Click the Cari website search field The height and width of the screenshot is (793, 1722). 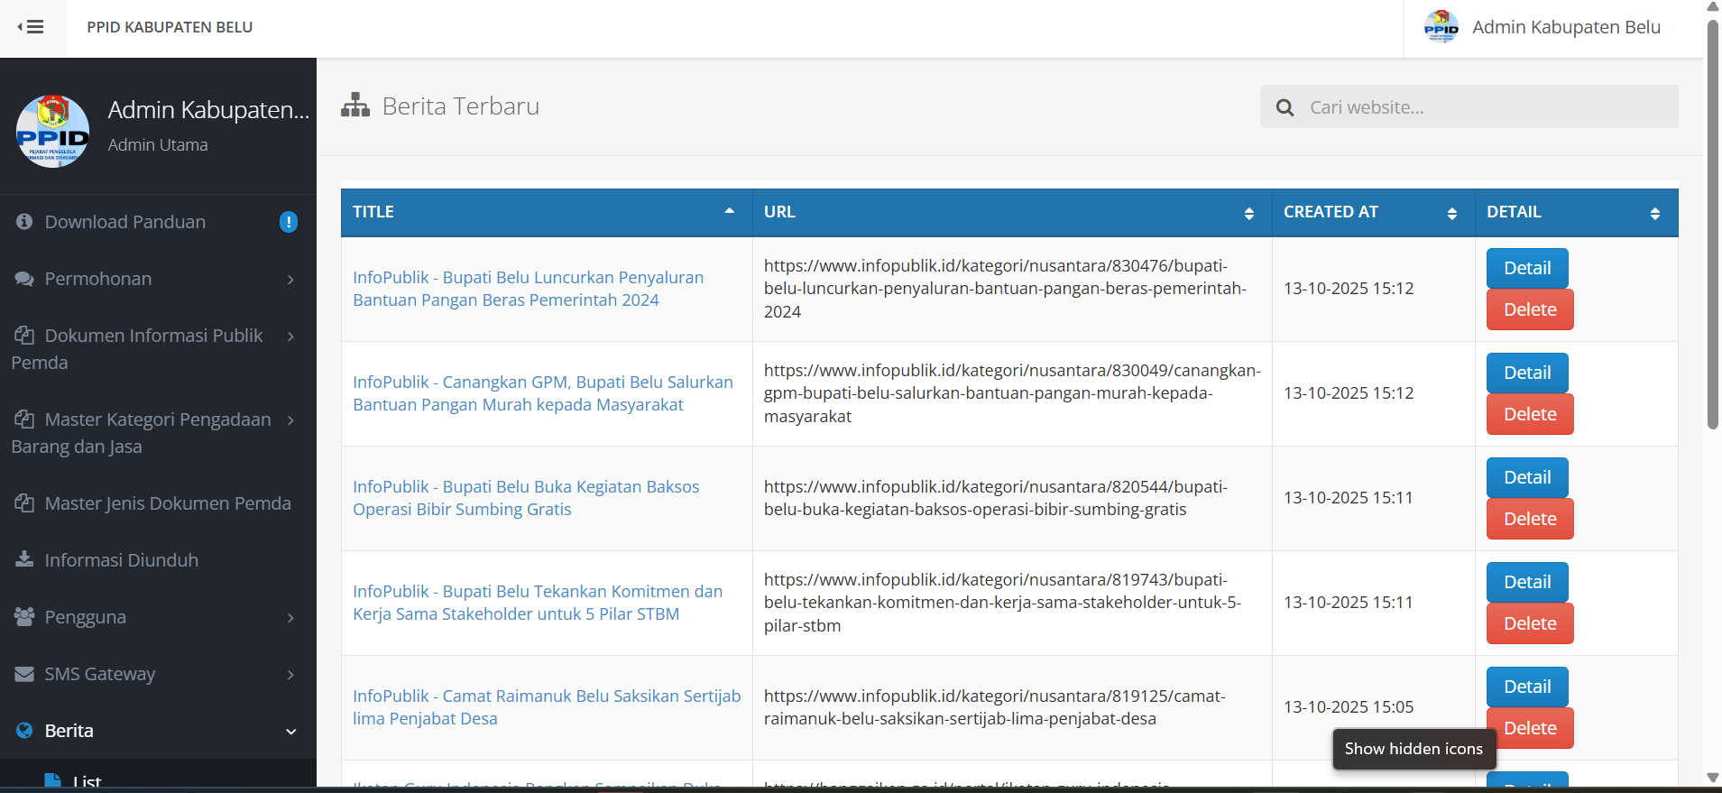click(x=1488, y=107)
